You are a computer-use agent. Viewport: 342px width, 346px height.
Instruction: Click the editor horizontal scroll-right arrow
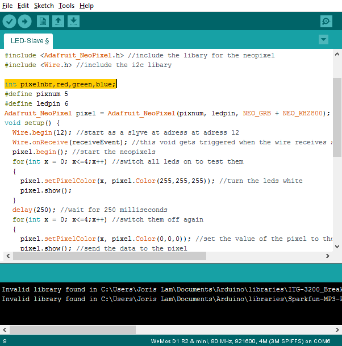[x=328, y=256]
